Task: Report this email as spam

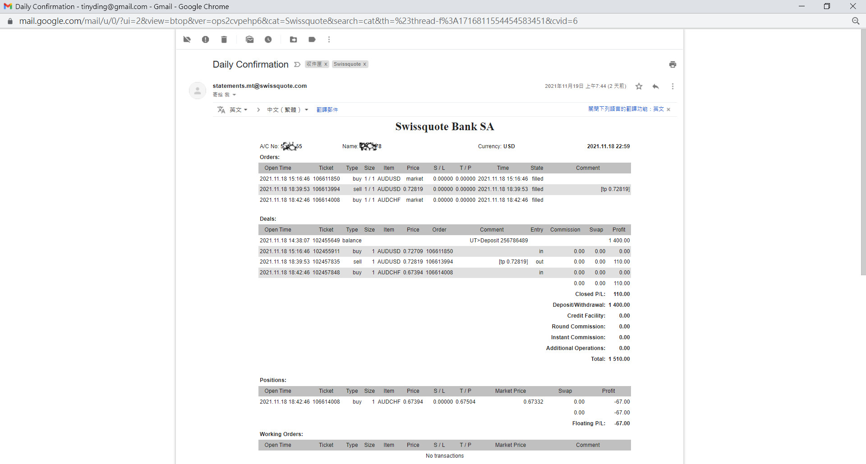Action: pyautogui.click(x=206, y=40)
